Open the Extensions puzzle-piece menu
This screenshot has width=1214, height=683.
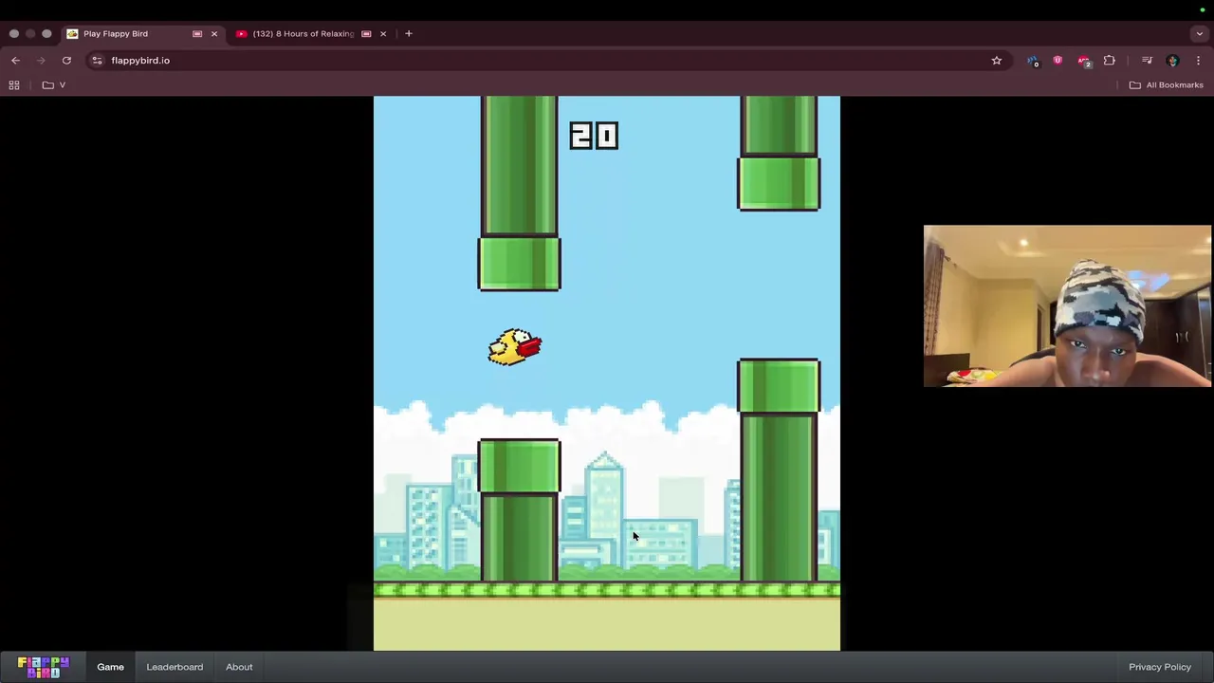tap(1109, 60)
